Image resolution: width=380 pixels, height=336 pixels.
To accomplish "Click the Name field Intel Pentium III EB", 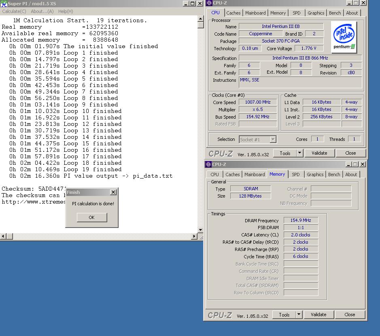I will tap(281, 26).
